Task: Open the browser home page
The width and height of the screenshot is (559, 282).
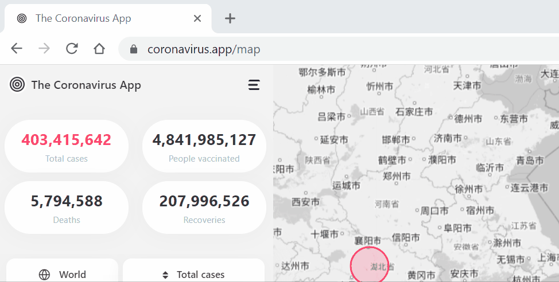Action: click(x=99, y=48)
